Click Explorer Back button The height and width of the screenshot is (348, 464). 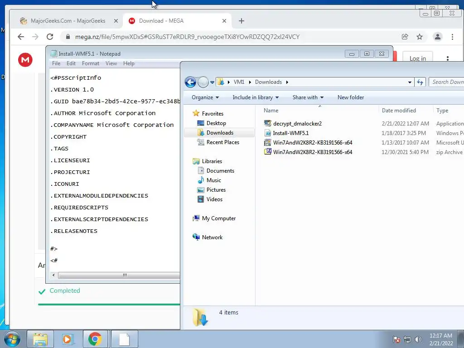click(x=190, y=82)
